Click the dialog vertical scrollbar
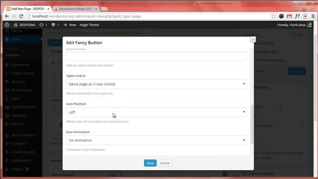This screenshot has width=318, height=179. [x=252, y=124]
